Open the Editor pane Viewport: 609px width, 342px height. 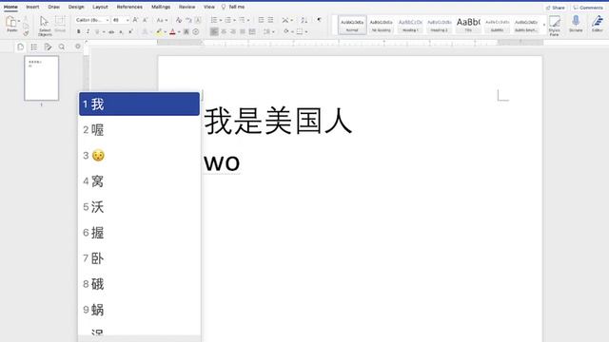598,24
